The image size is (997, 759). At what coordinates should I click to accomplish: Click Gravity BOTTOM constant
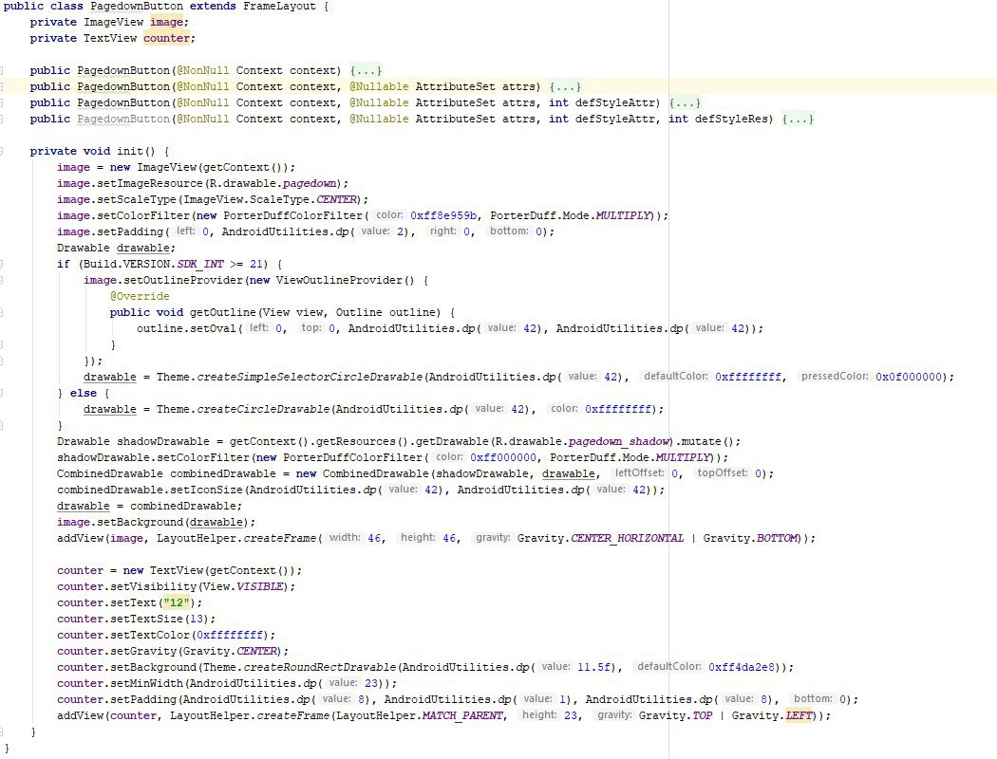point(776,539)
